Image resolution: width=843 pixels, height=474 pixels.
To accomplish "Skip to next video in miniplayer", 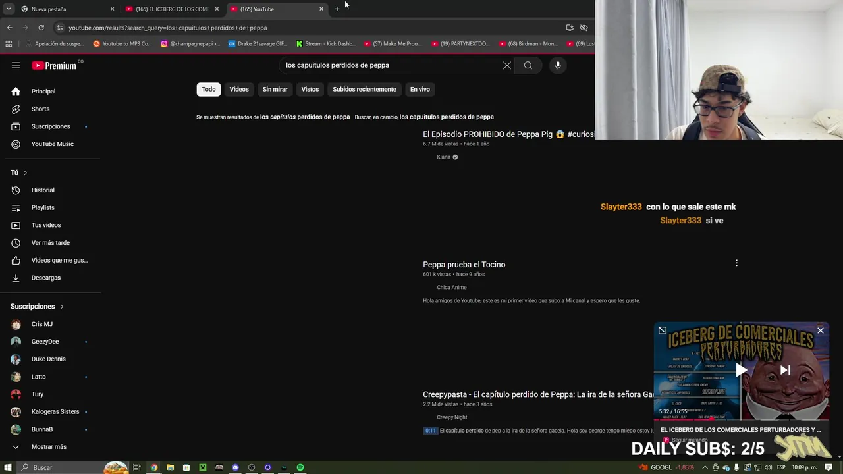I will point(785,370).
